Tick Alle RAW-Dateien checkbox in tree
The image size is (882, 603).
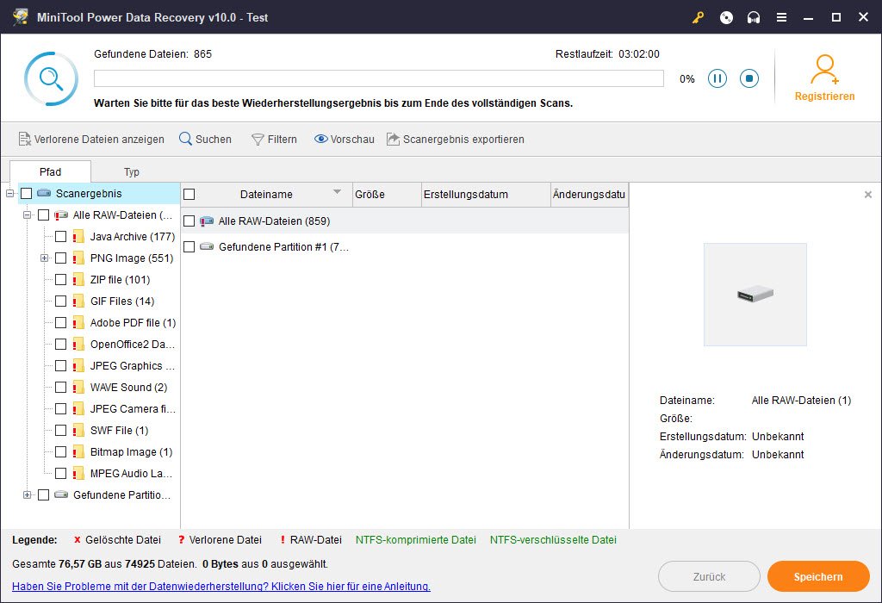click(43, 214)
